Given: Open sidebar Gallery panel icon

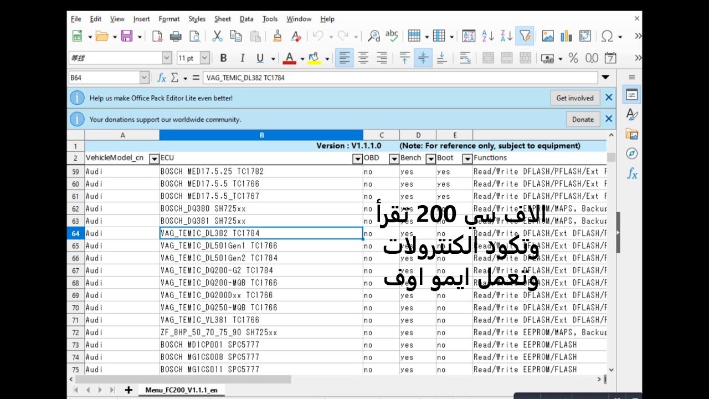Looking at the screenshot, I should click(632, 134).
